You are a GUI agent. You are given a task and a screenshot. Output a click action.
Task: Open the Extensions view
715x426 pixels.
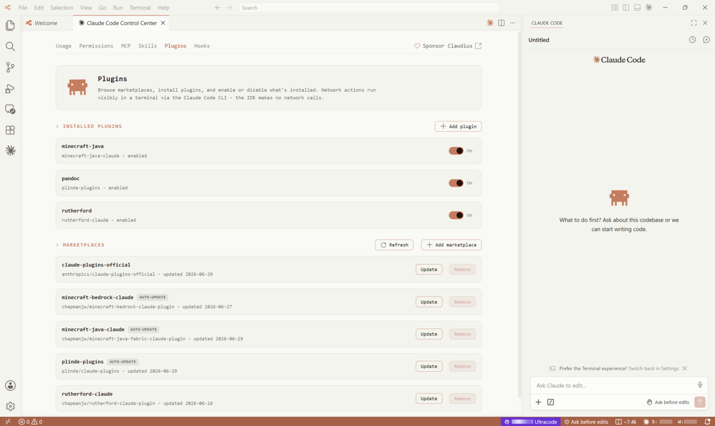pyautogui.click(x=10, y=130)
